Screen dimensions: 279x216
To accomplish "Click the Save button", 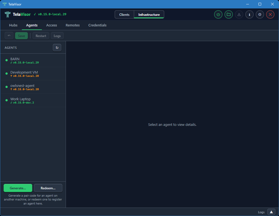I will coord(21,36).
